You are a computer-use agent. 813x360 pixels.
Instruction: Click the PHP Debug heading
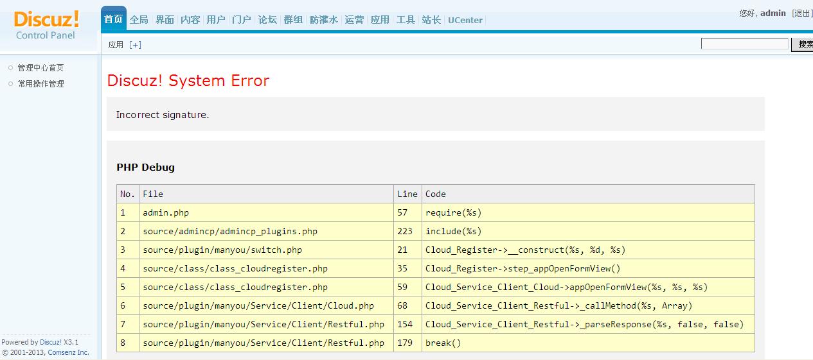145,167
